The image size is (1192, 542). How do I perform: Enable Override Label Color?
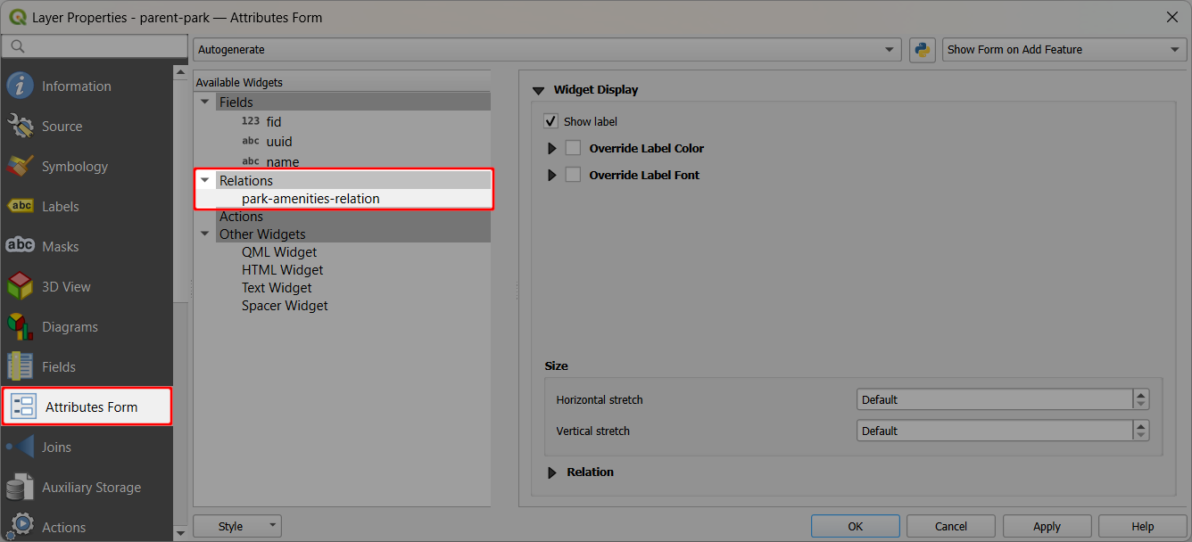[x=573, y=148]
